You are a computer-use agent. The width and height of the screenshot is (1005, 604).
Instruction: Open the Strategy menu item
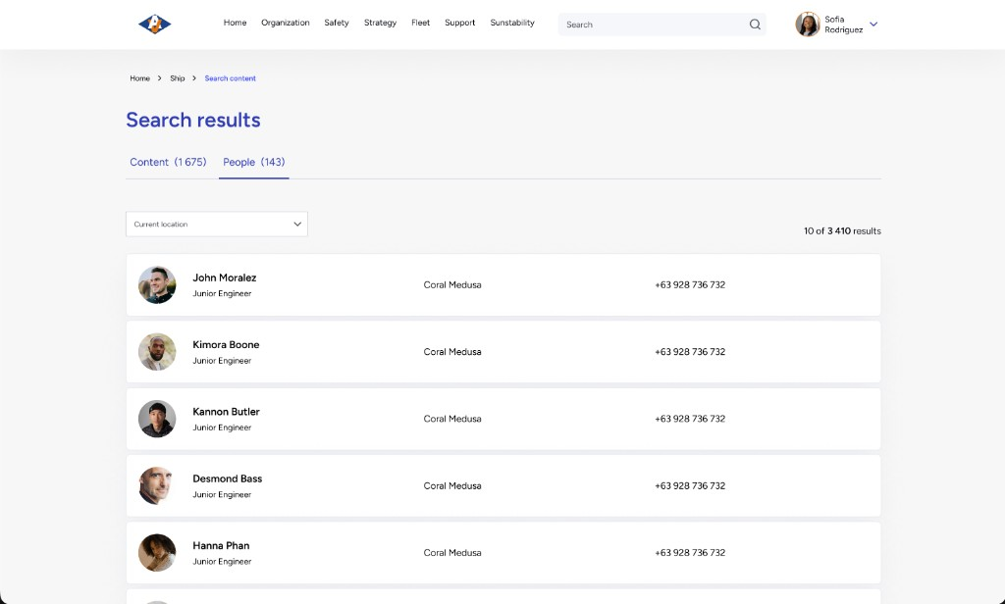pos(380,23)
